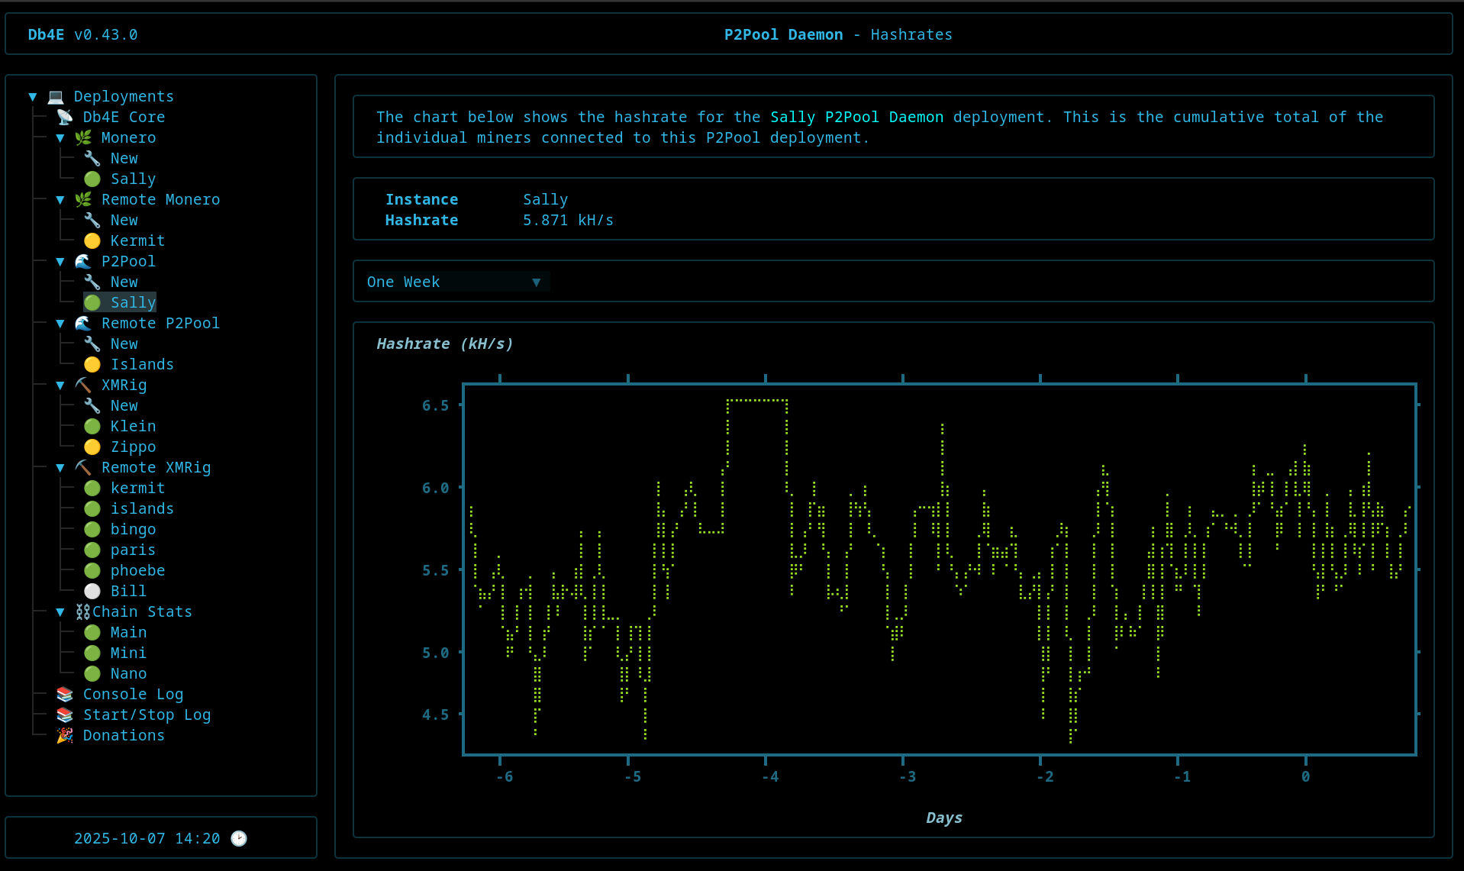Collapse the XMRig tree branch

[x=60, y=385]
